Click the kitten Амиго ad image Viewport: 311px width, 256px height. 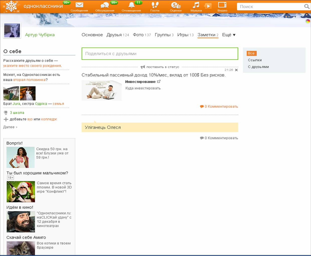(21, 248)
